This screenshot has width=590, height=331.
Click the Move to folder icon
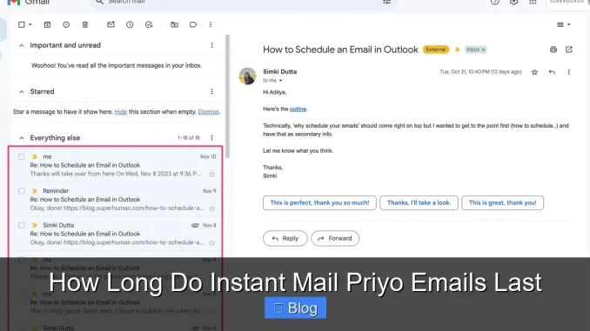174,25
